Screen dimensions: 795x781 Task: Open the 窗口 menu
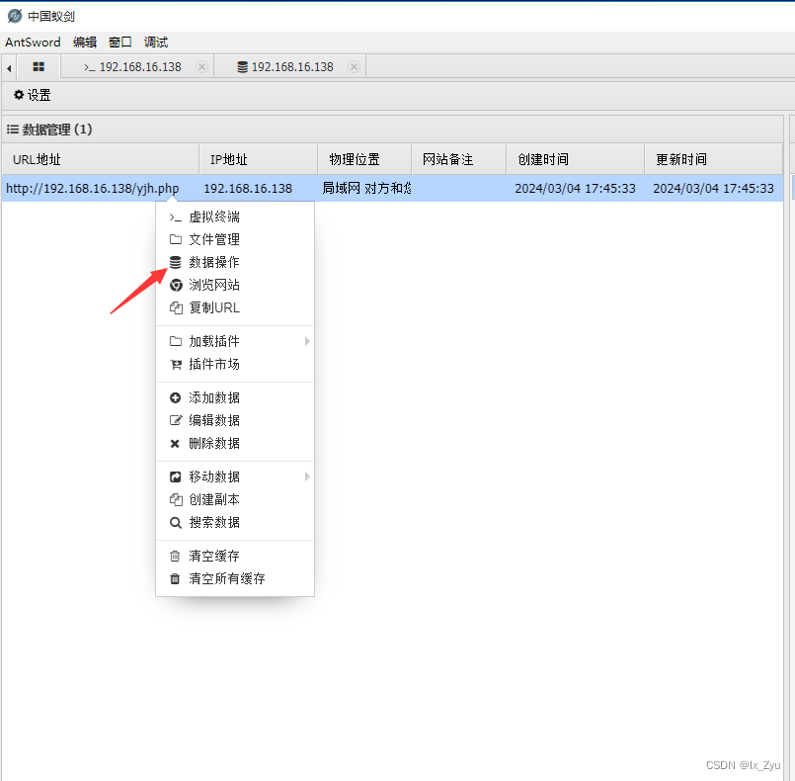120,43
